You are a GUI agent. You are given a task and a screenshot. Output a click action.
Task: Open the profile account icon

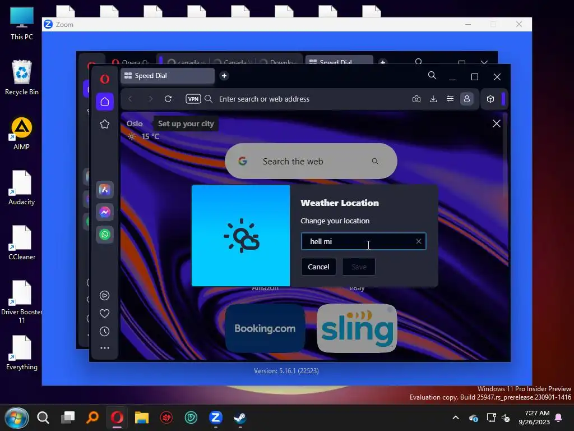pos(467,99)
